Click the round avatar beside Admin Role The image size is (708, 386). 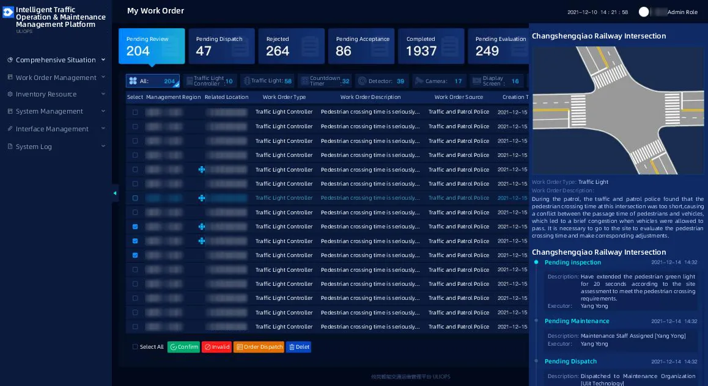pos(644,12)
